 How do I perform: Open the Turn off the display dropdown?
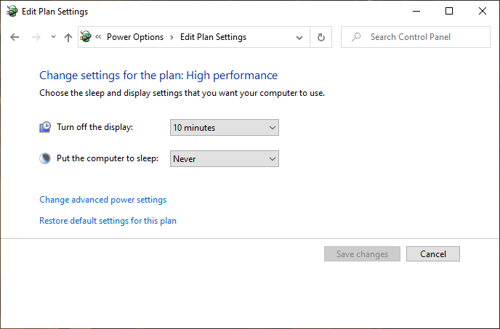(224, 128)
